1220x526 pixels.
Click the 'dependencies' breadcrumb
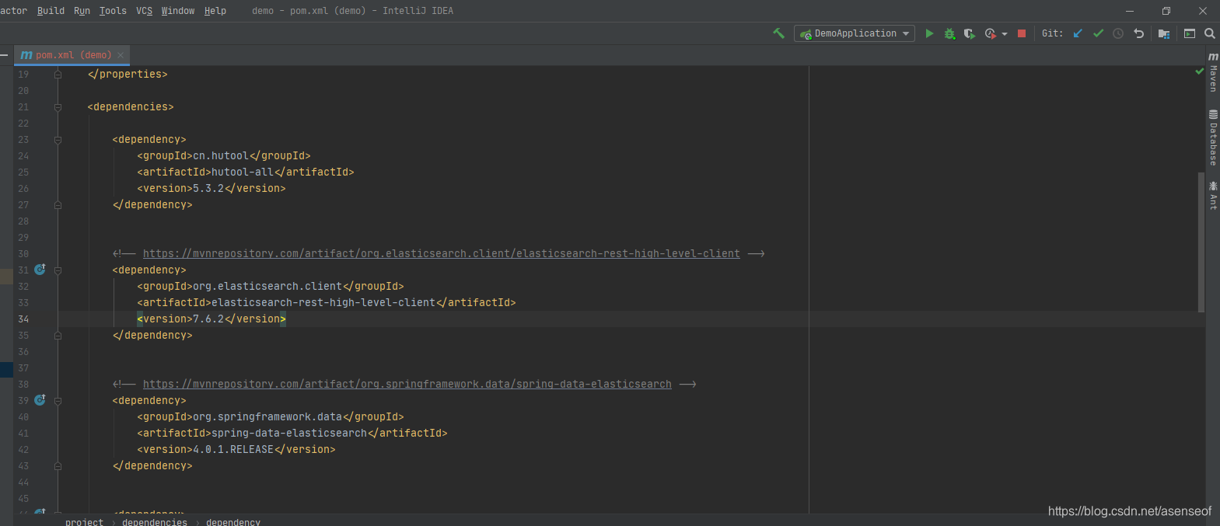155,521
